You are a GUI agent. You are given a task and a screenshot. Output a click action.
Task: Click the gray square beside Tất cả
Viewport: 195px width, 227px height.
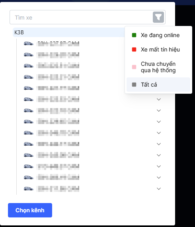point(134,85)
